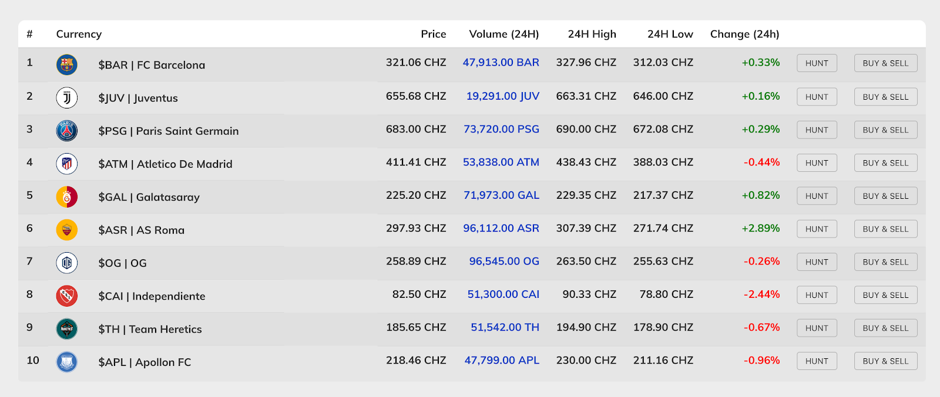Click the Atletico De Madrid crest icon
Screen dimensions: 940x397
pyautogui.click(x=67, y=164)
